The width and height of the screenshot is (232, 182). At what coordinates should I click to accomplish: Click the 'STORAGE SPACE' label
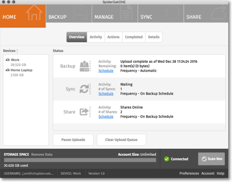coord(16,155)
